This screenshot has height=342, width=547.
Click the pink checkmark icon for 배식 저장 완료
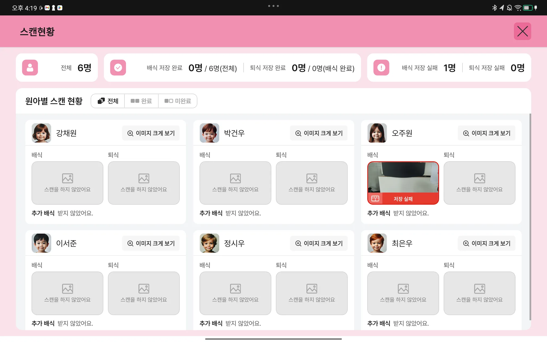click(118, 68)
